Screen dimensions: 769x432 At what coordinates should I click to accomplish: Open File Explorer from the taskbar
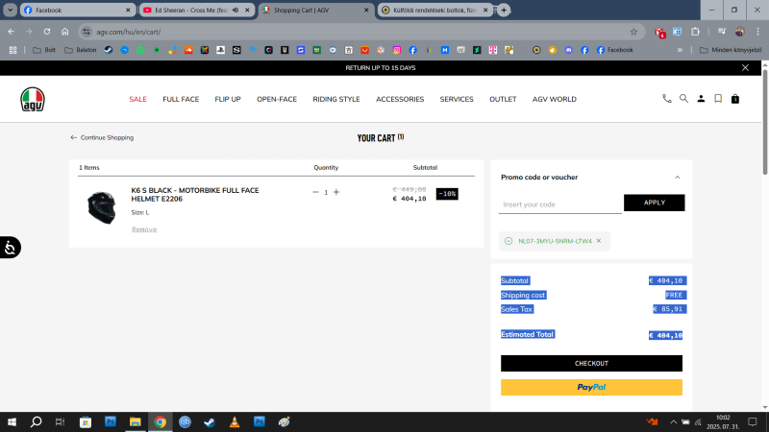(135, 421)
